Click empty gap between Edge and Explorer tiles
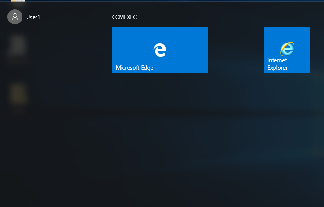The height and width of the screenshot is (207, 324). pyautogui.click(x=235, y=50)
